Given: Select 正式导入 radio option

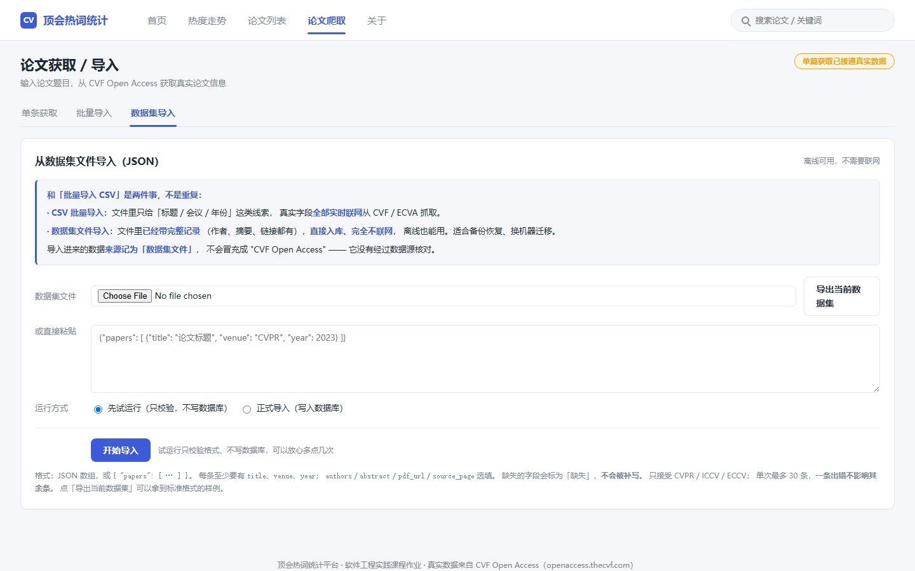Looking at the screenshot, I should pos(247,409).
